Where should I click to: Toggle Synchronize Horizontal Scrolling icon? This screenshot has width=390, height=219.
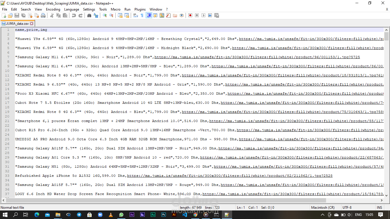click(x=127, y=15)
